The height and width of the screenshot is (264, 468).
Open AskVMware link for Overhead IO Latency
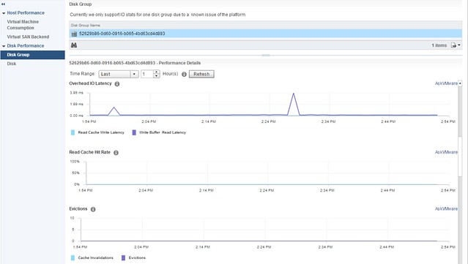click(446, 83)
